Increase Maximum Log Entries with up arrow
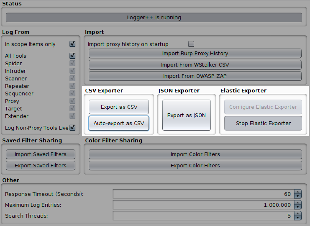The width and height of the screenshot is (310, 226). [298, 203]
